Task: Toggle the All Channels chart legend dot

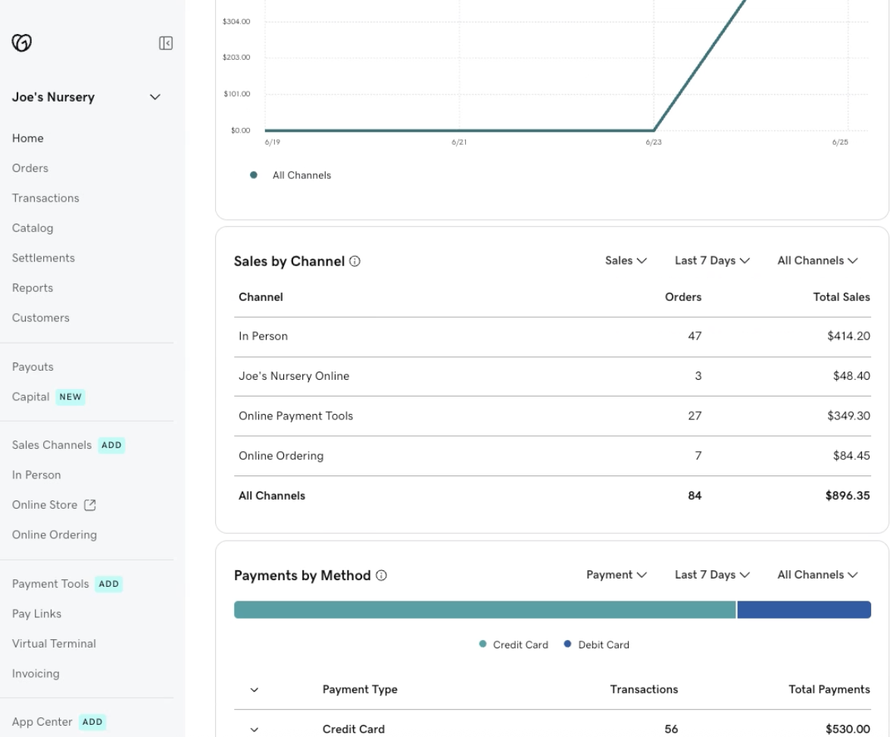Action: click(x=254, y=175)
